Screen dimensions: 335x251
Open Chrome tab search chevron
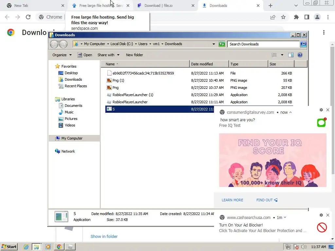tap(296, 6)
